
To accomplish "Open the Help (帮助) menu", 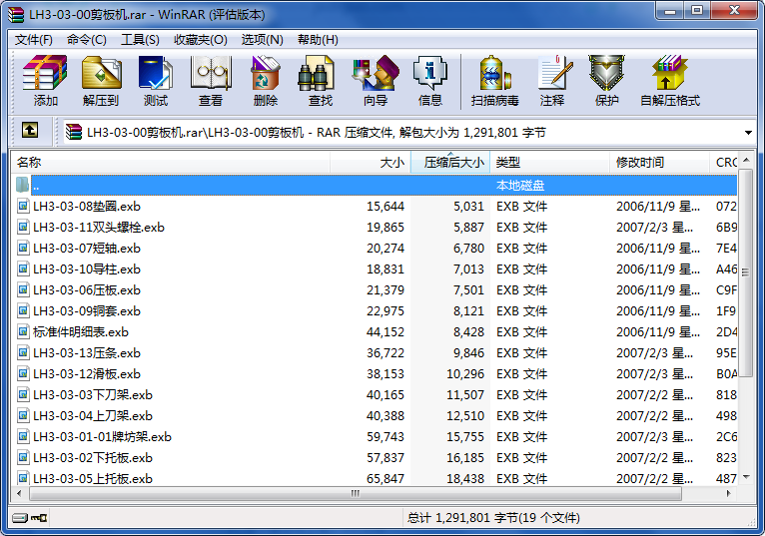I will (318, 40).
